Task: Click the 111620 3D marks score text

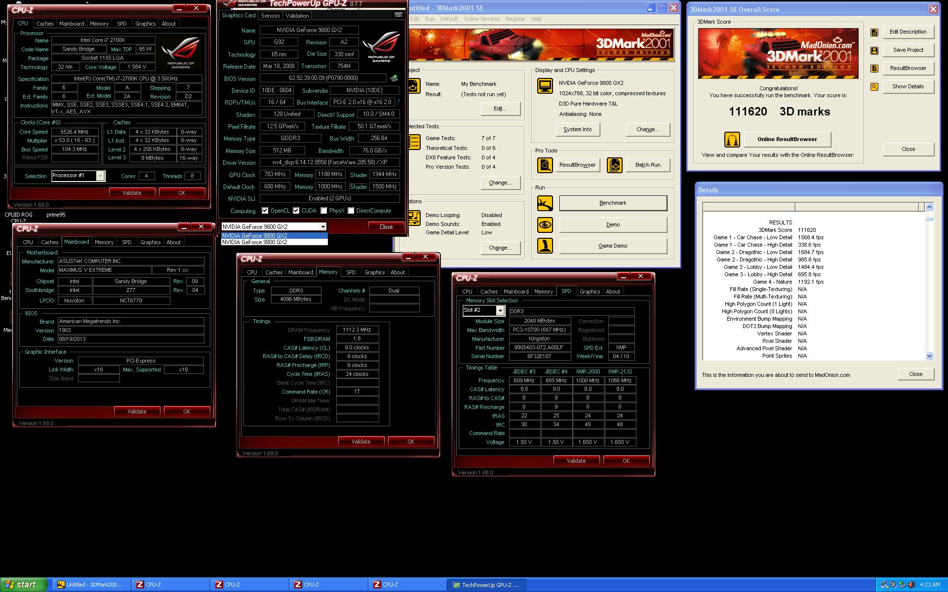Action: 779,111
